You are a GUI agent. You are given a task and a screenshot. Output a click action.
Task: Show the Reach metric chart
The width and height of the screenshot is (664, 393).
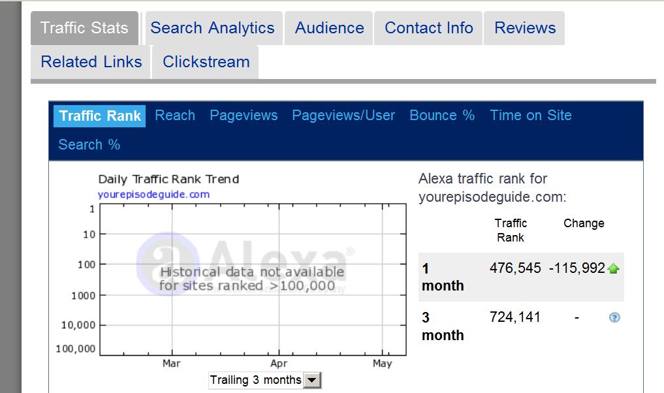(175, 115)
